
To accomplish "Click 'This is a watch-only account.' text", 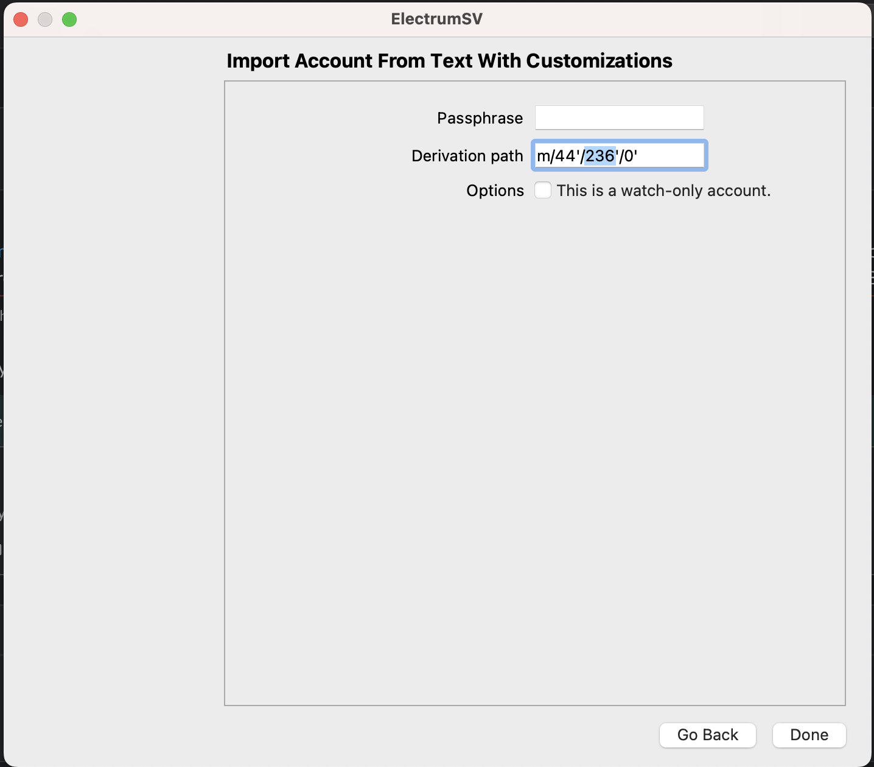I will pos(663,191).
